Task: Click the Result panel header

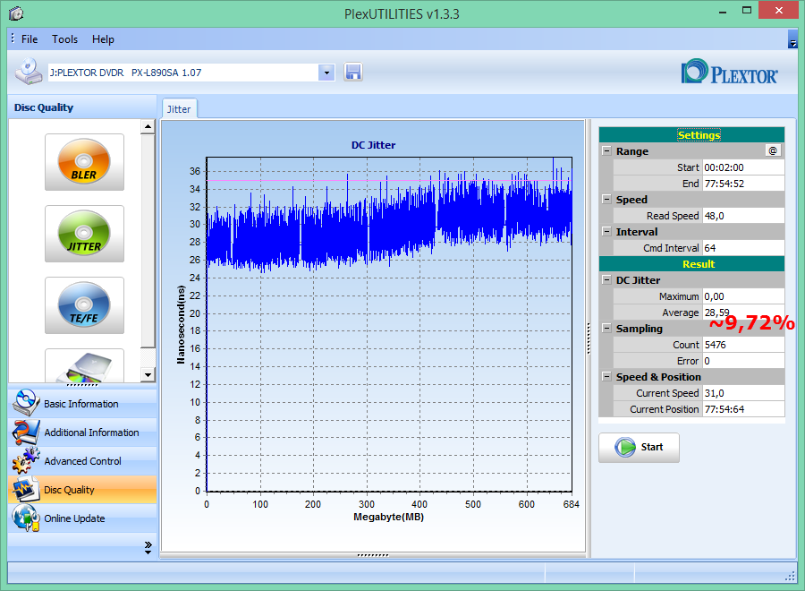Action: point(691,264)
